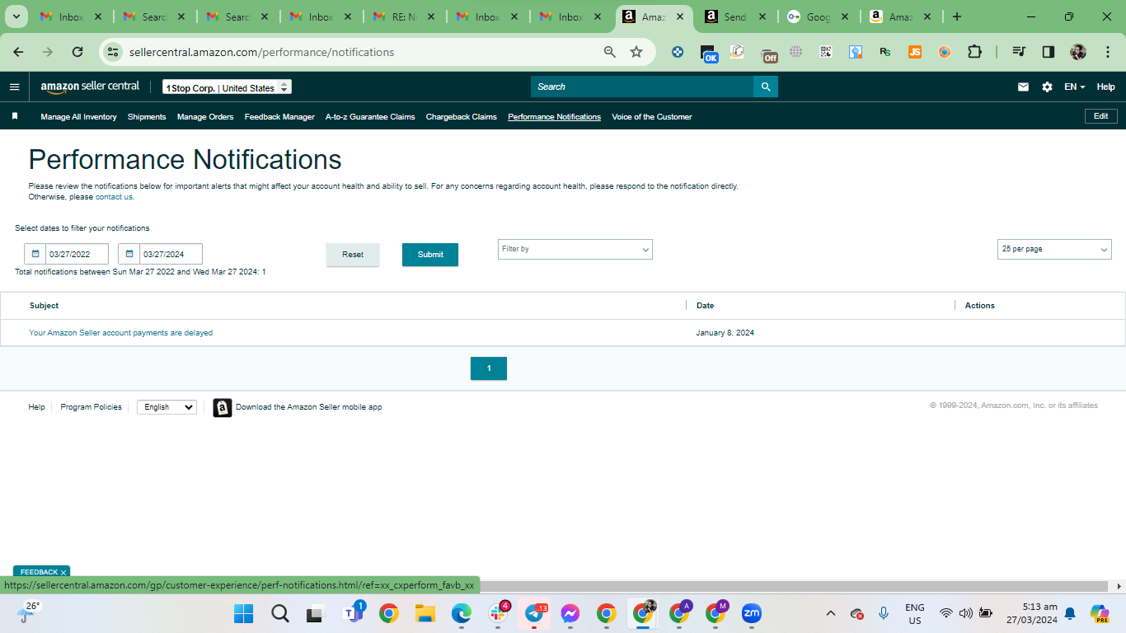Open a new browser tab

[956, 16]
